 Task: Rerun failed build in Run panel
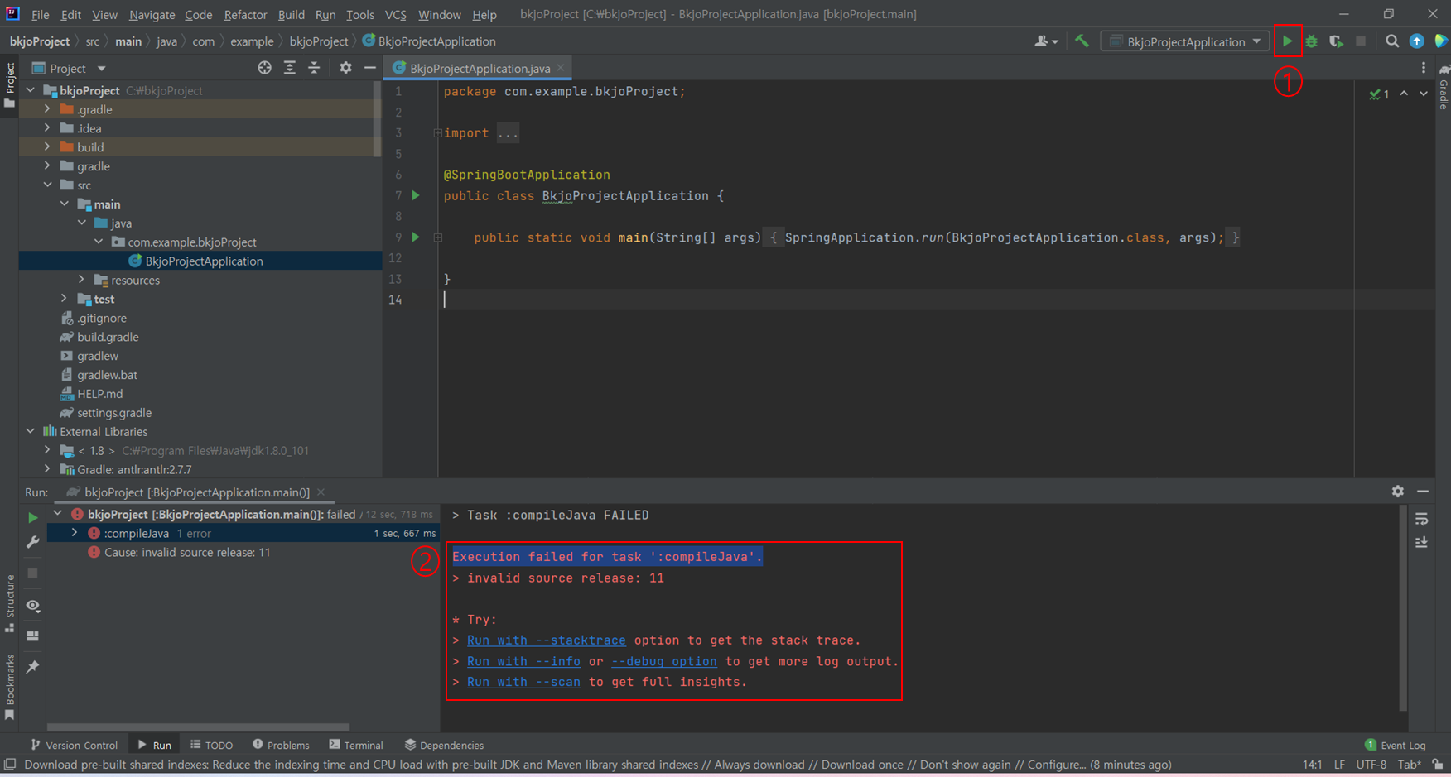[33, 517]
